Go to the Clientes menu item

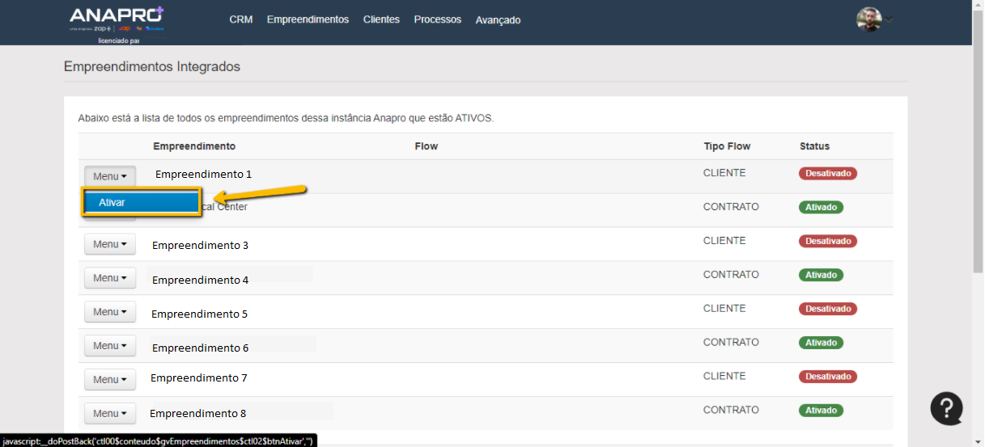(x=381, y=19)
